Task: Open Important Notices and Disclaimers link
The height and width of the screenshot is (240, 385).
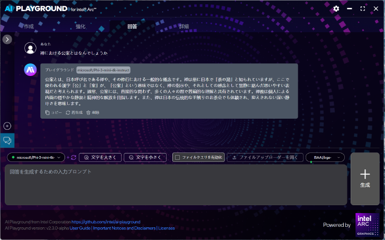Action: pos(124,228)
